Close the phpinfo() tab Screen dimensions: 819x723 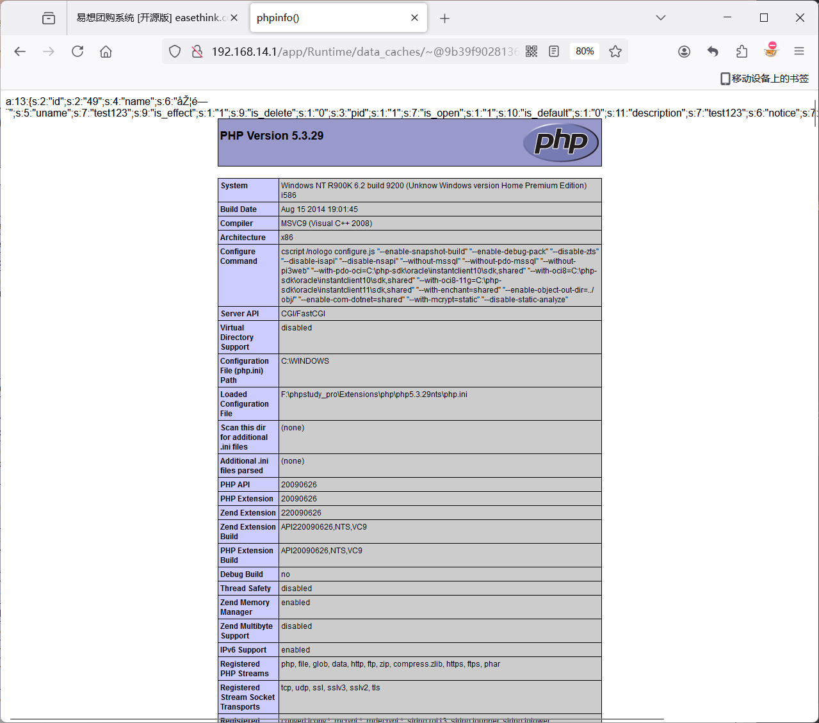[414, 18]
